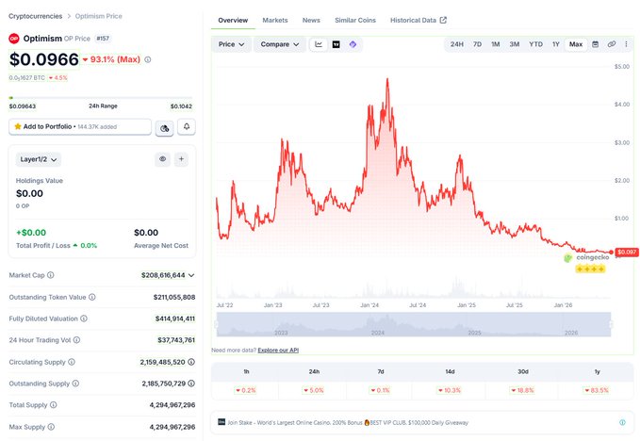The width and height of the screenshot is (640, 441).
Task: Click the left handle of the chart navigator
Action: tap(217, 324)
